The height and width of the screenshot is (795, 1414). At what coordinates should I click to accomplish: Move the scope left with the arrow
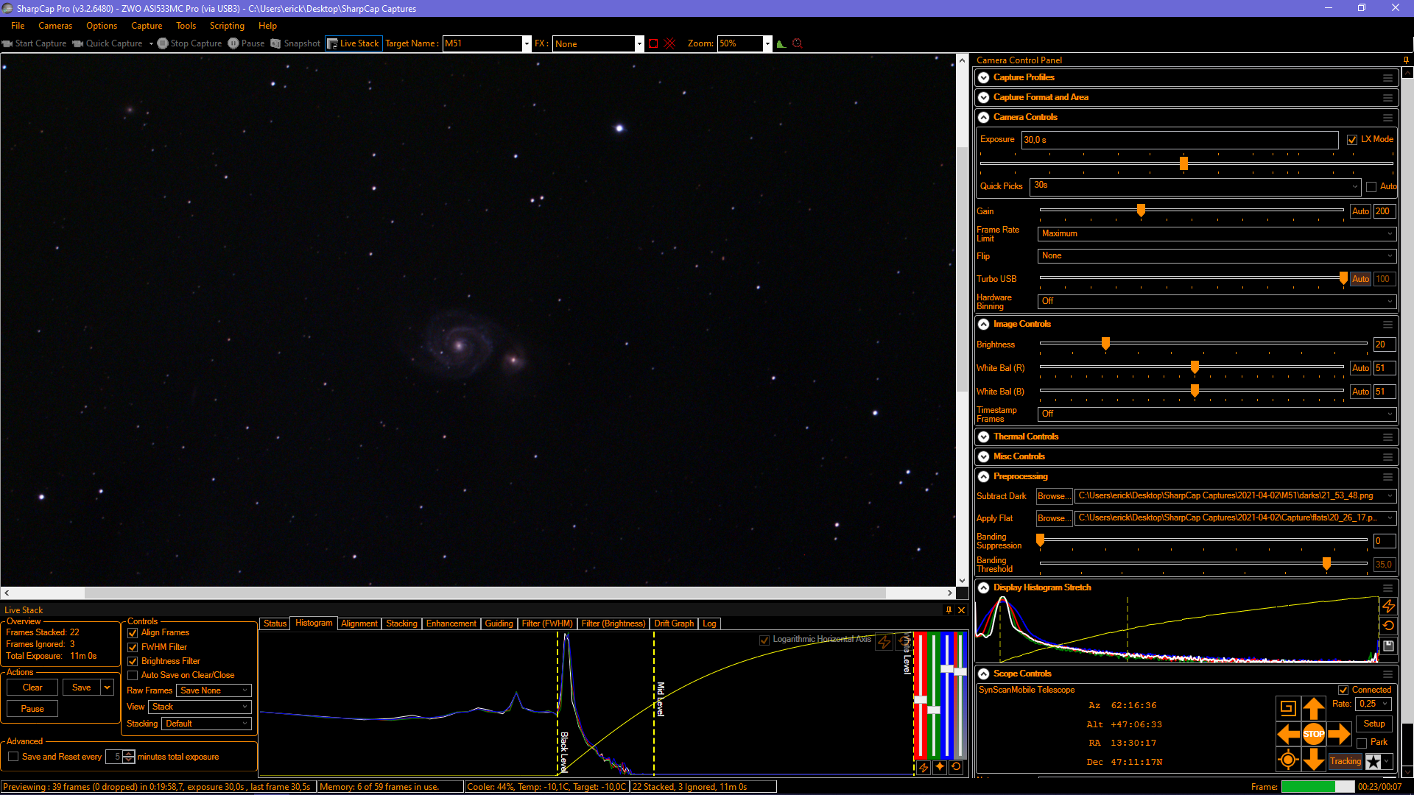click(1288, 734)
